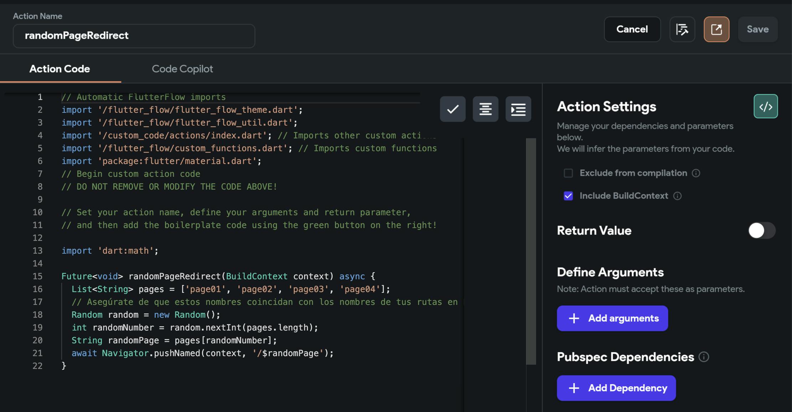Click the checkmark icon to validate the code
Screen dimensions: 792x412
[452, 109]
